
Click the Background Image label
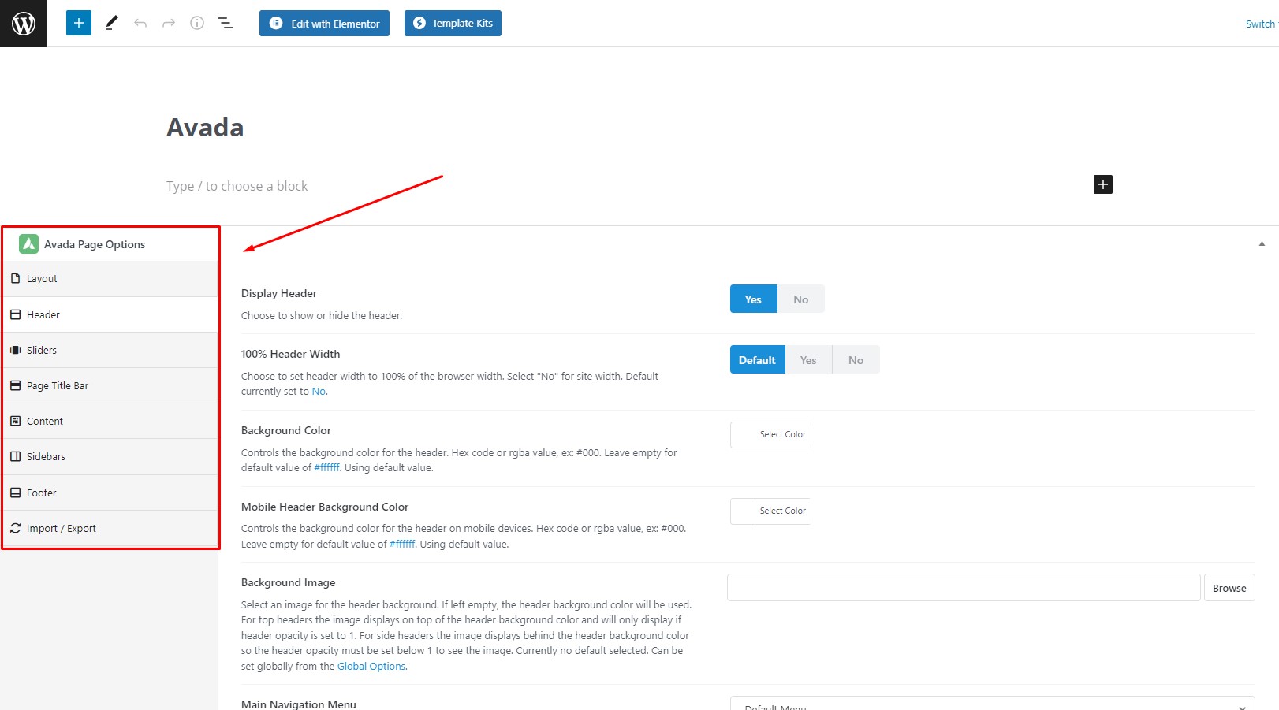pyautogui.click(x=289, y=582)
